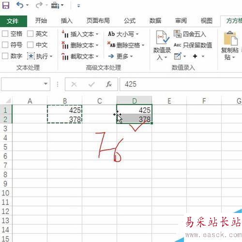Click the 数值录入 document icon
This screenshot has height=242, width=242.
pyautogui.click(x=162, y=37)
